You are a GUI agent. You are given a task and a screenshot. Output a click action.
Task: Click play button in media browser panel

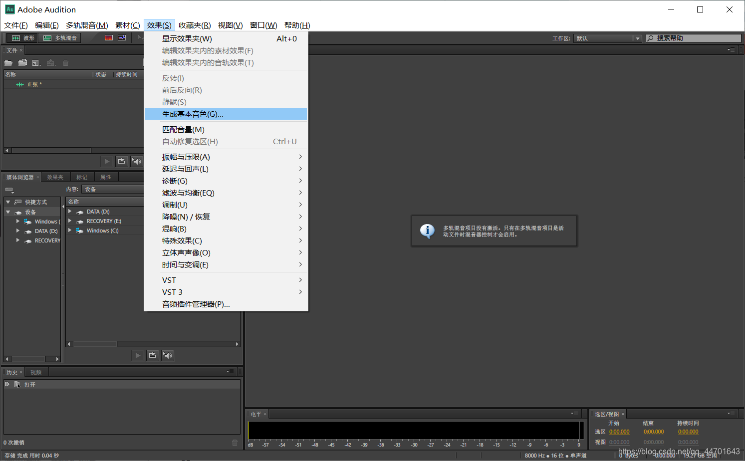pos(138,355)
